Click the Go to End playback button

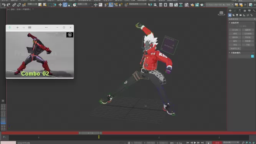(202, 143)
